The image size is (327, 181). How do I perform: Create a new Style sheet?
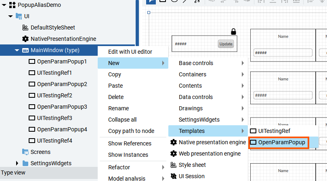click(208, 165)
